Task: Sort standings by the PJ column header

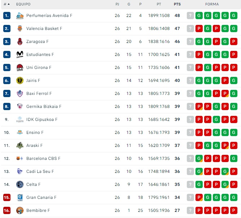Action: click(x=117, y=4)
